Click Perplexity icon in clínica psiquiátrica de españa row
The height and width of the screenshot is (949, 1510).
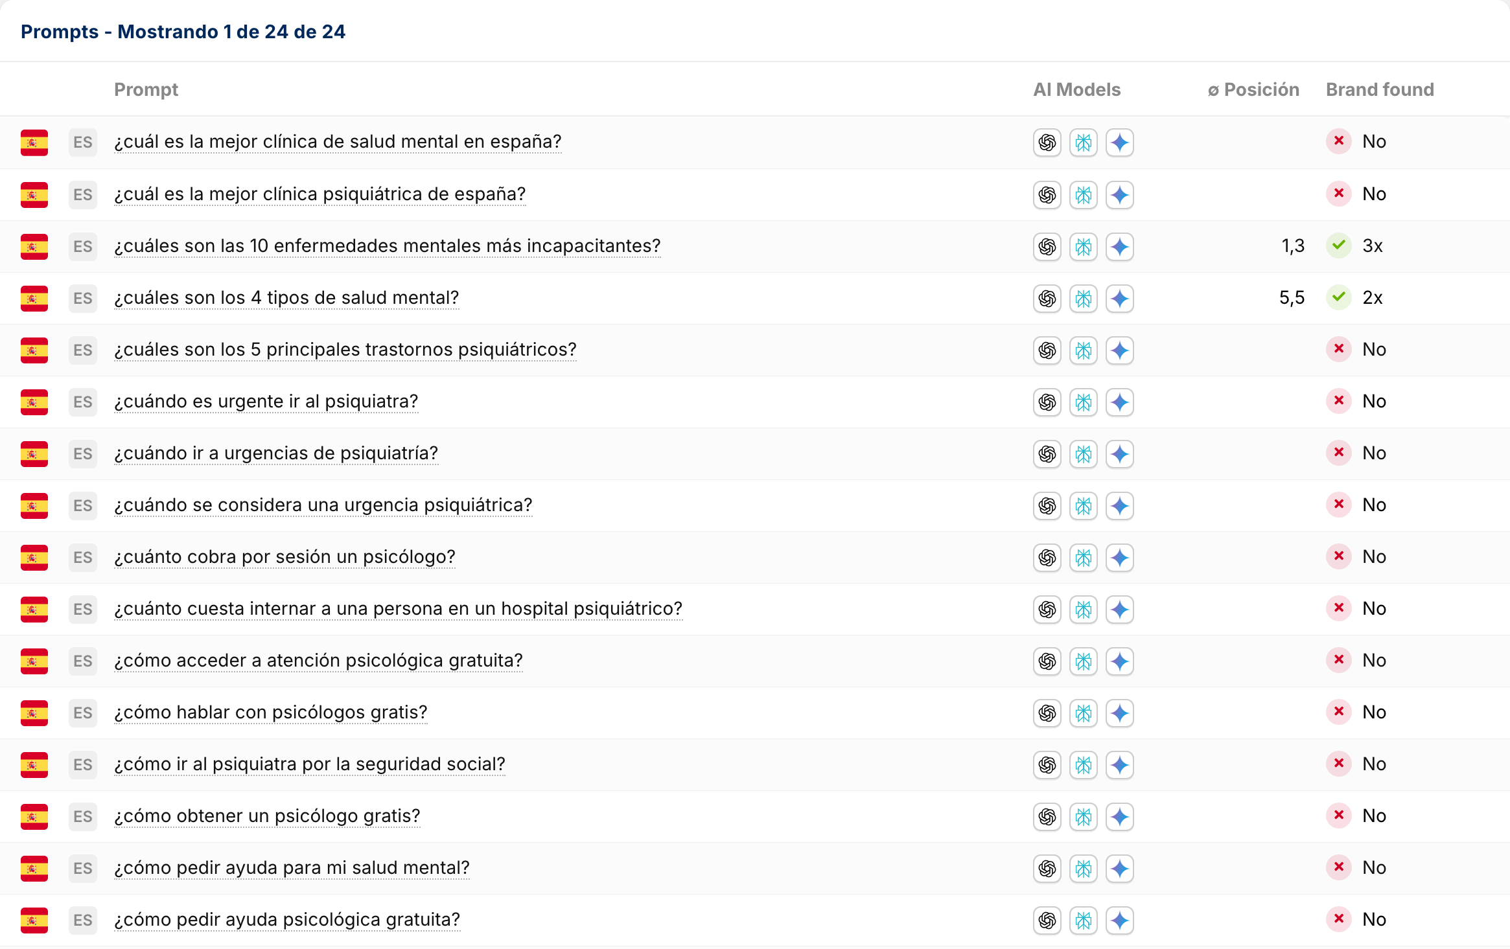click(1083, 194)
